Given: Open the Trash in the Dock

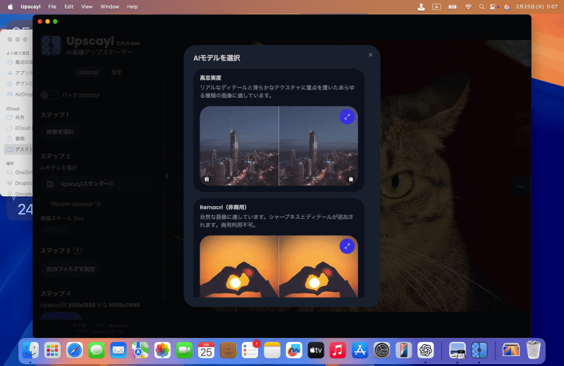Looking at the screenshot, I should (x=533, y=350).
